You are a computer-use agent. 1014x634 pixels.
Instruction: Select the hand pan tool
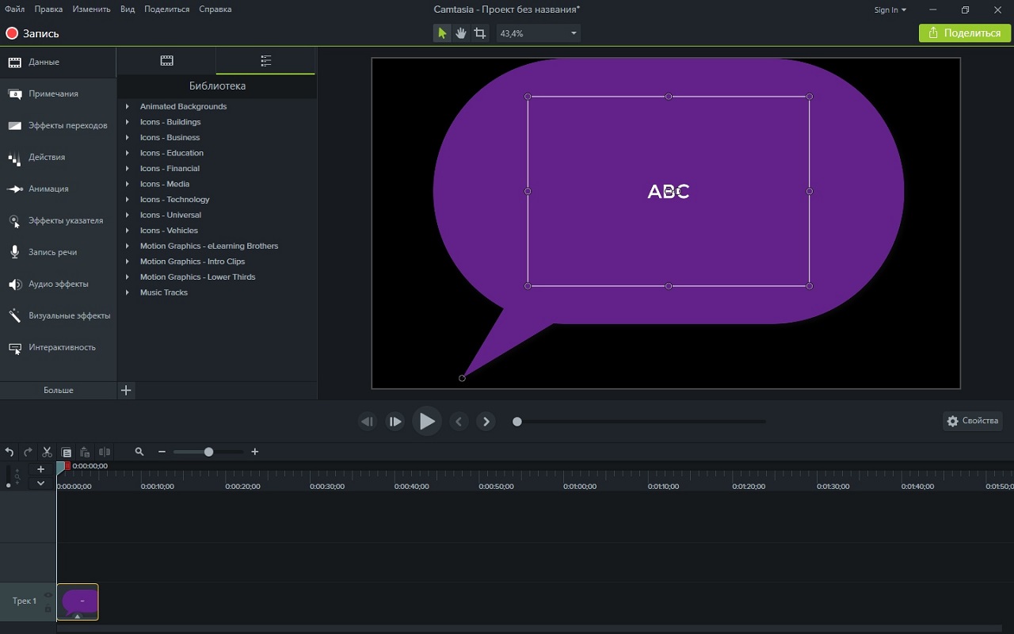(x=461, y=33)
